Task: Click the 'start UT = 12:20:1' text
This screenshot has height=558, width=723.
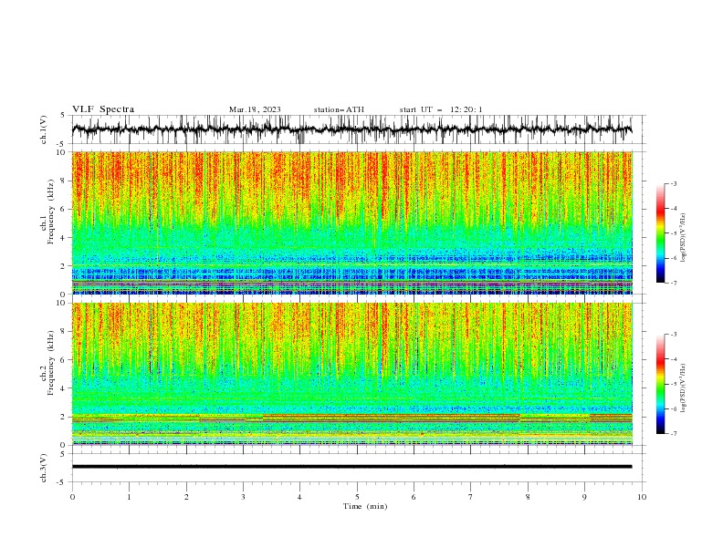Action: pos(441,109)
